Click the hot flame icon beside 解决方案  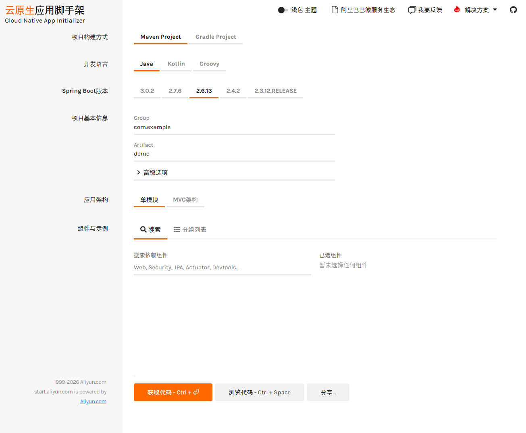coord(457,10)
